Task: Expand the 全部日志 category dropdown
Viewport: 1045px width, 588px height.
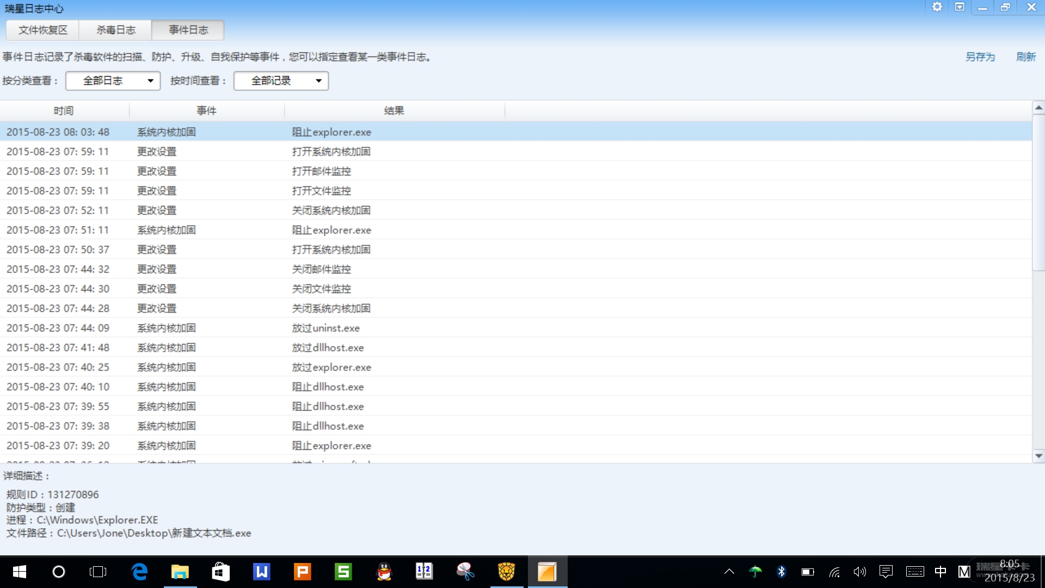Action: 113,81
